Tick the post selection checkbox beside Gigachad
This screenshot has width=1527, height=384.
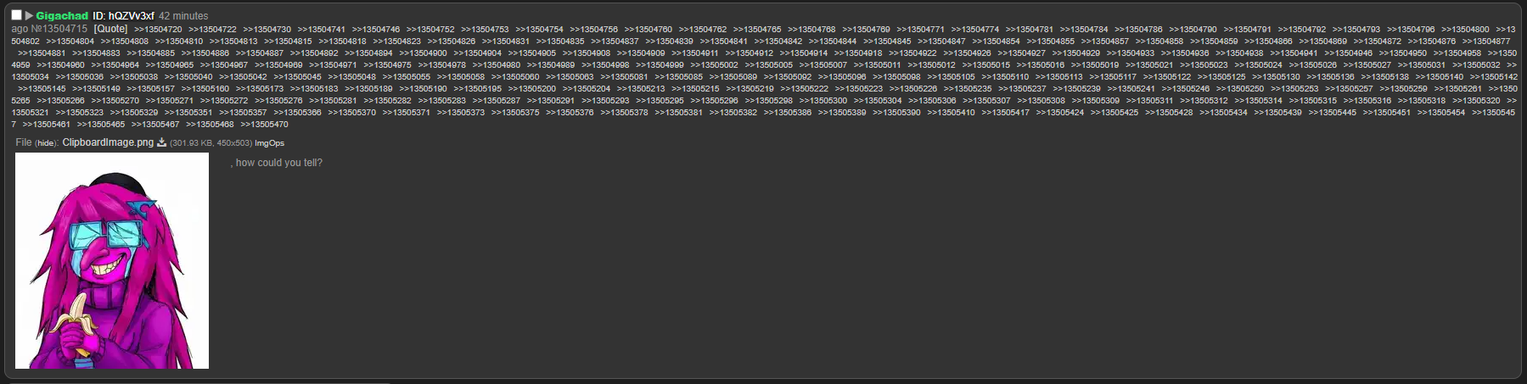point(16,15)
